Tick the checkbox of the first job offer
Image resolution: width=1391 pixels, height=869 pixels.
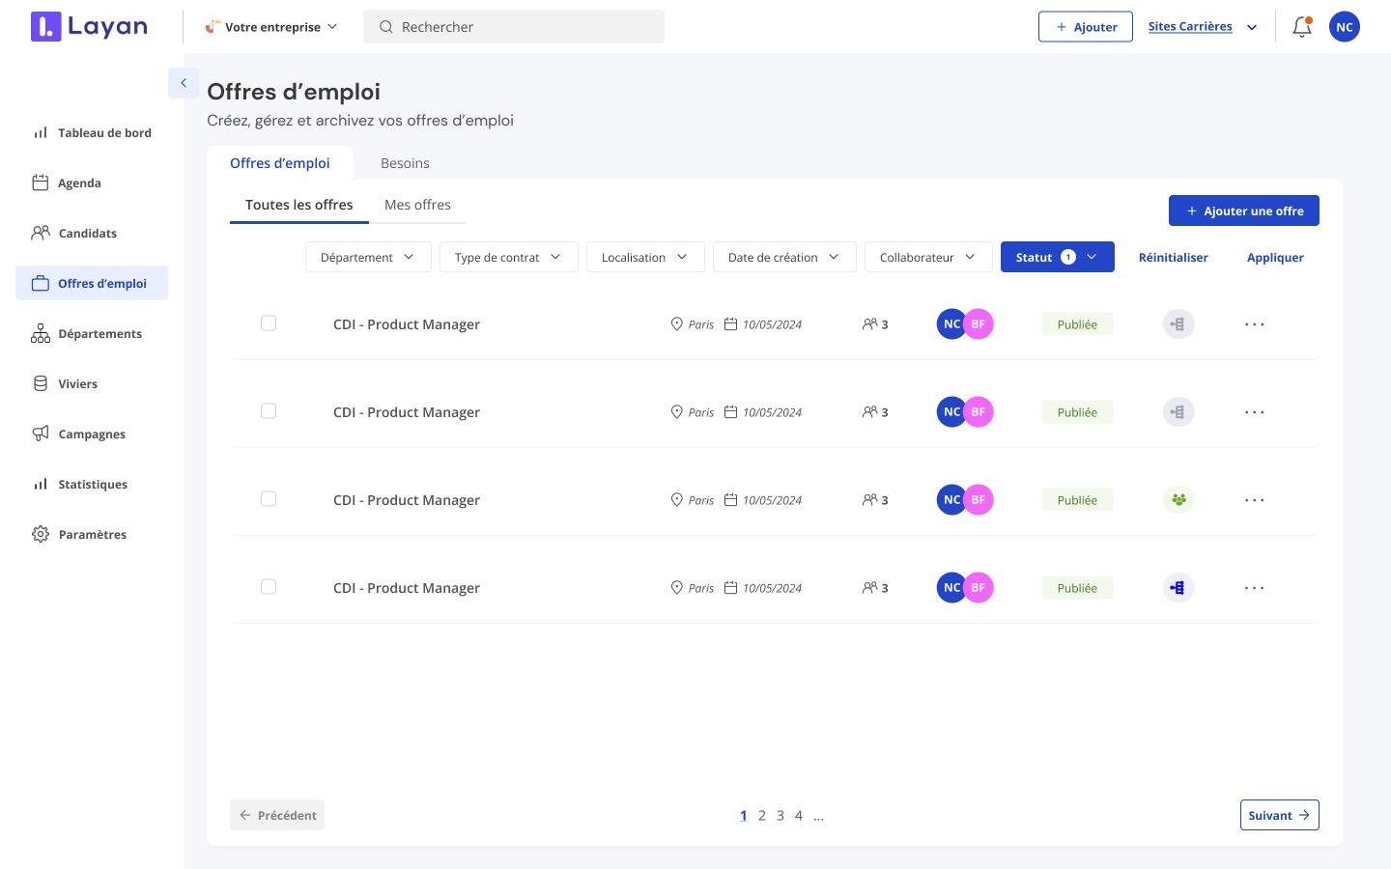[x=269, y=323]
